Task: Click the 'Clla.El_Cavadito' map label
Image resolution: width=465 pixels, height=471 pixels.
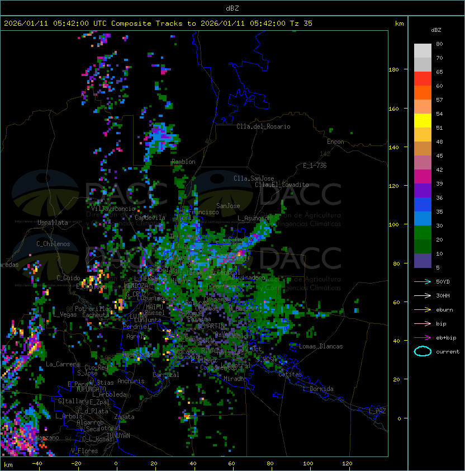Action: coord(282,185)
